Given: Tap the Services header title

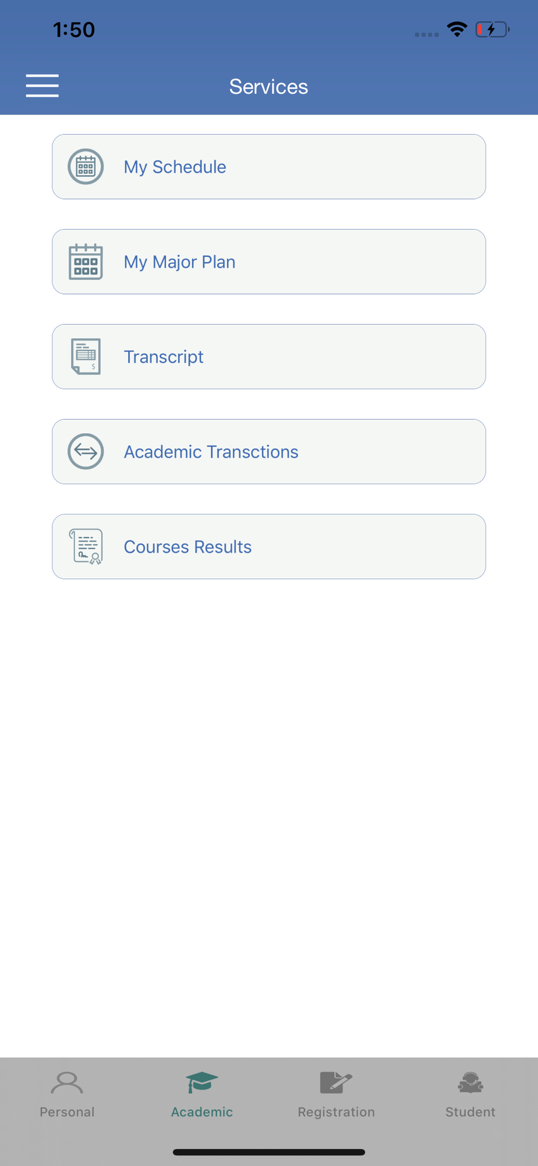Looking at the screenshot, I should tap(268, 86).
